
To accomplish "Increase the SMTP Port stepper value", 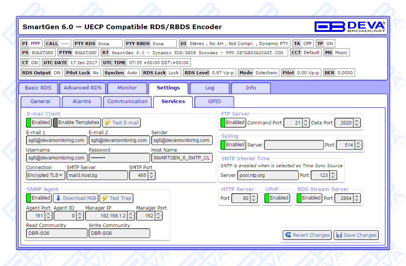I will pyautogui.click(x=151, y=173).
